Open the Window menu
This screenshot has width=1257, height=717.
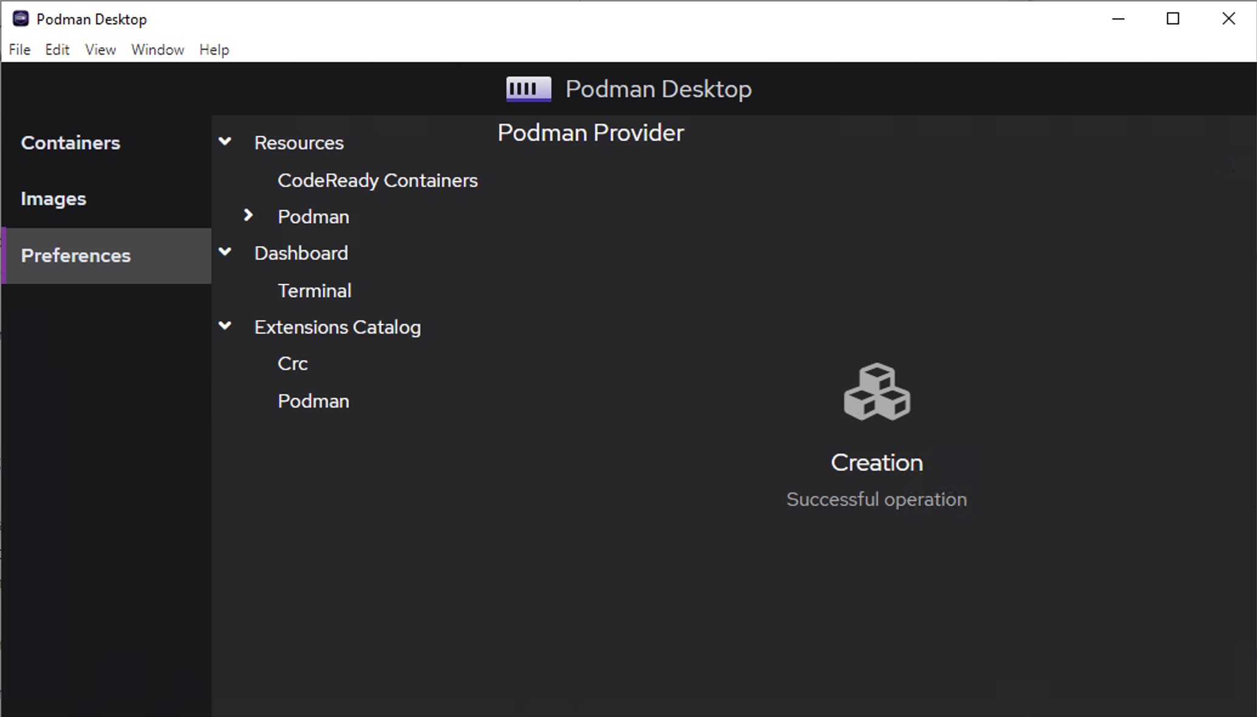click(157, 50)
